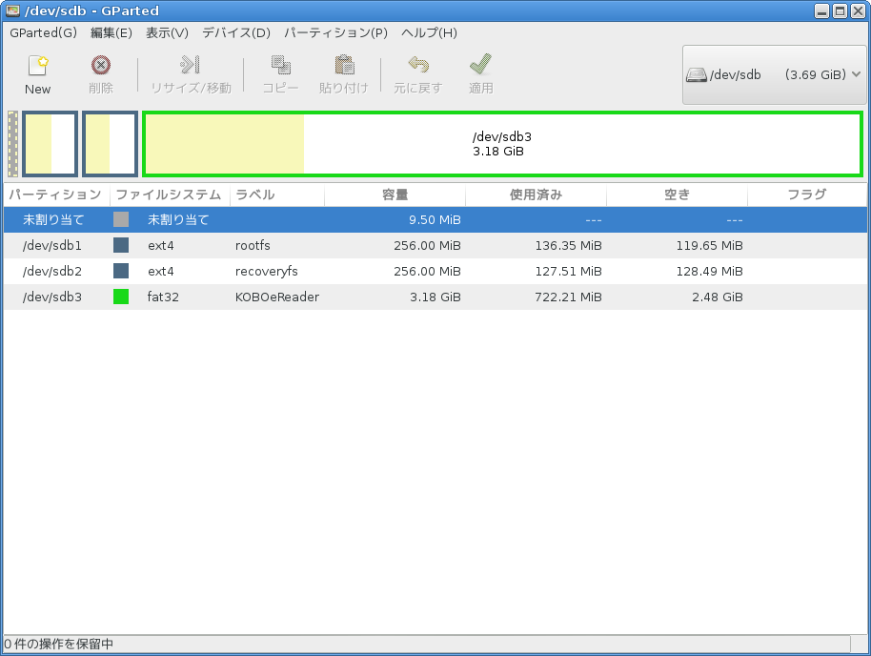Open the /dev/sdb device selector dropdown
The height and width of the screenshot is (656, 871).
pos(773,74)
